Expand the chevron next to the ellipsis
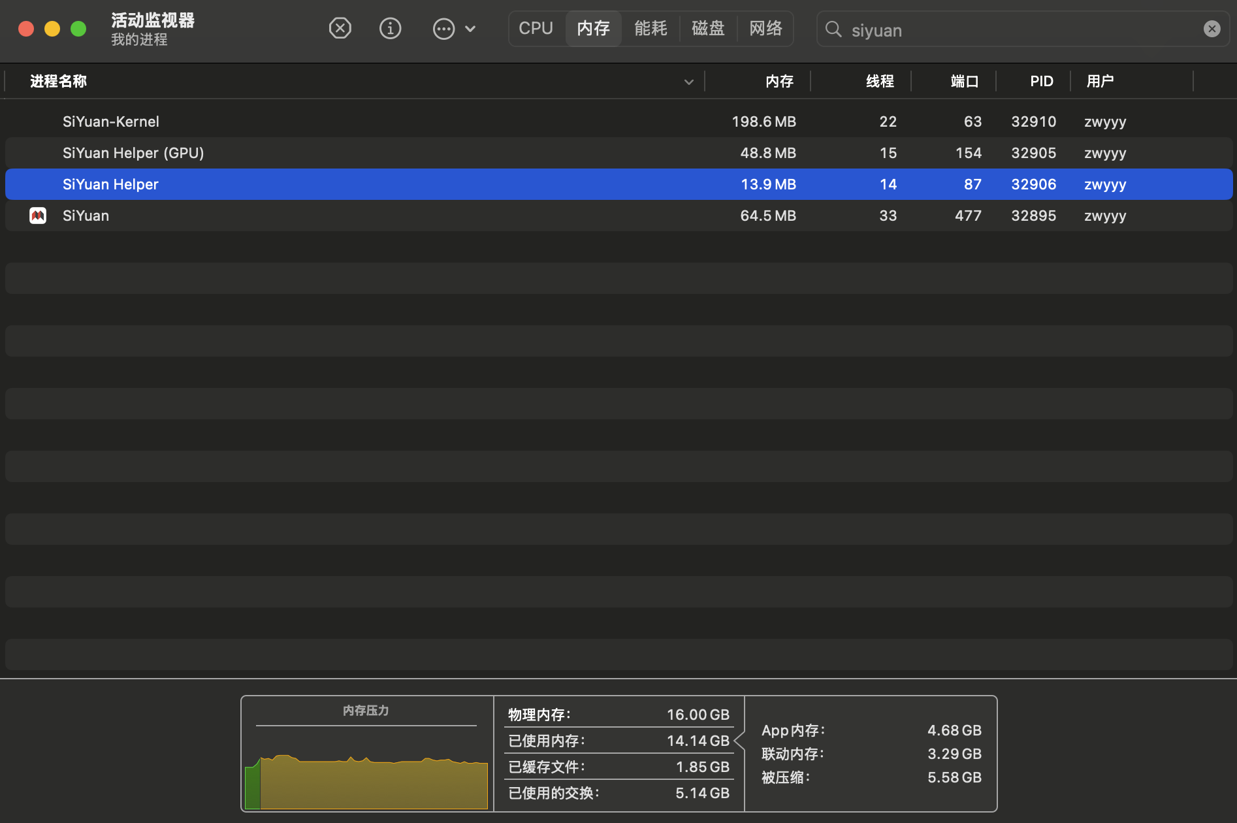The height and width of the screenshot is (823, 1237). point(470,29)
